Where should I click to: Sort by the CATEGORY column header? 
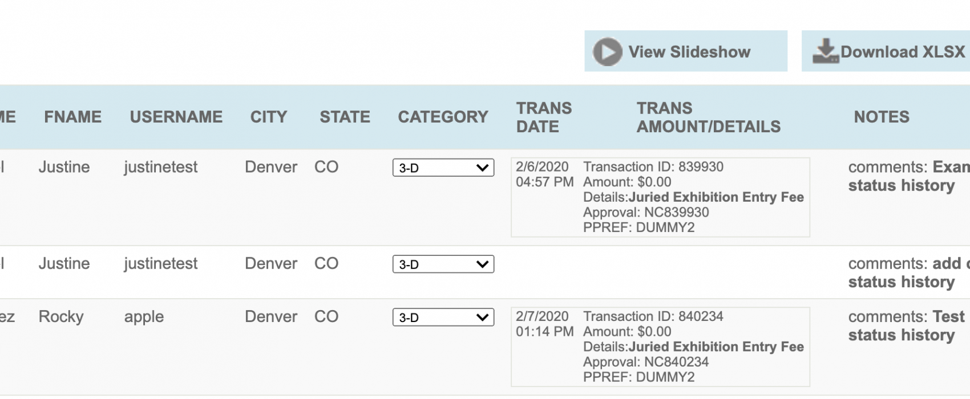(443, 117)
